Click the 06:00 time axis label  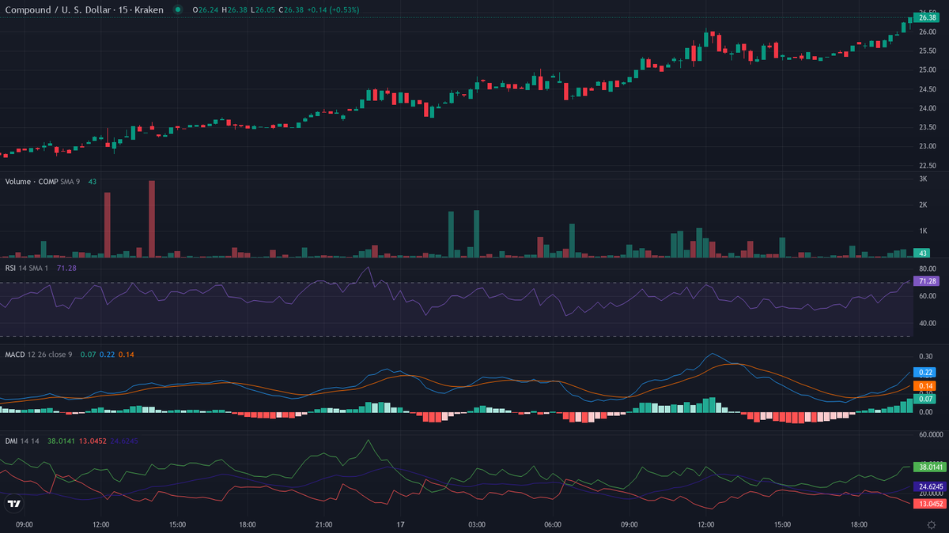point(553,524)
